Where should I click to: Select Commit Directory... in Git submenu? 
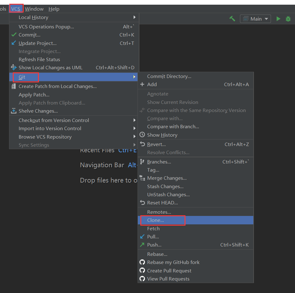coord(196,76)
